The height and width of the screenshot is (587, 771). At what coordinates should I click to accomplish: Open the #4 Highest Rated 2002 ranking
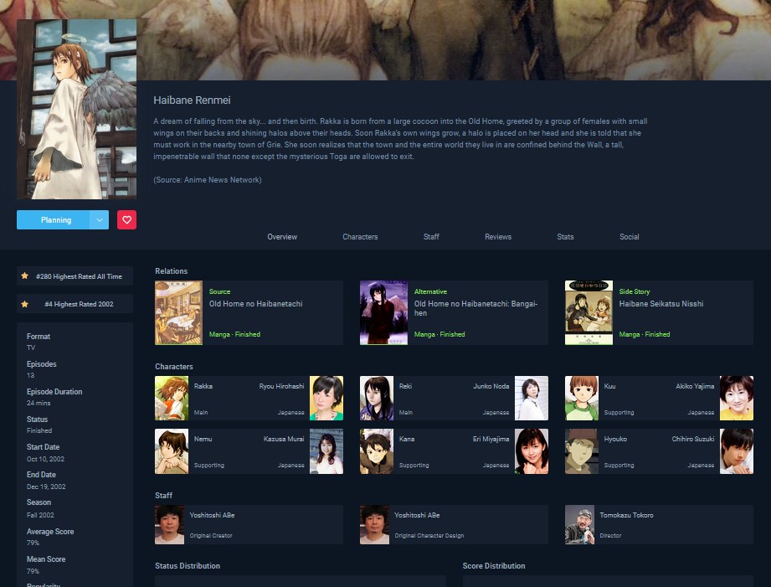coord(75,304)
